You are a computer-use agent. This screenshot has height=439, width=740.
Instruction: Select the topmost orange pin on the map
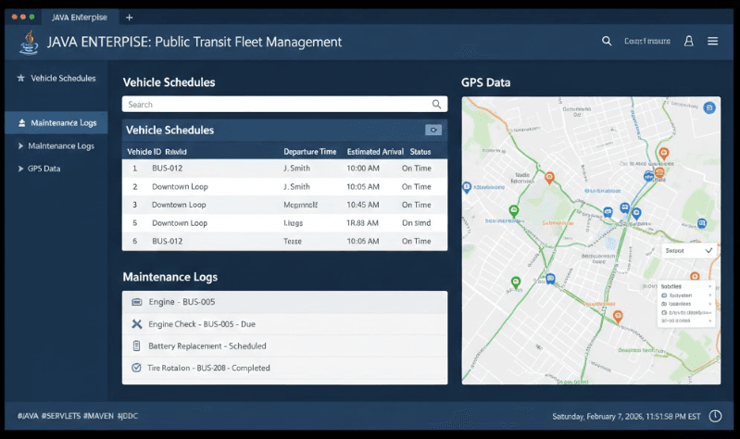point(663,154)
